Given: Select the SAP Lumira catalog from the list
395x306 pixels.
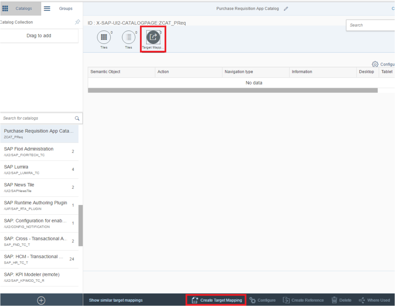Looking at the screenshot, I should [39, 169].
